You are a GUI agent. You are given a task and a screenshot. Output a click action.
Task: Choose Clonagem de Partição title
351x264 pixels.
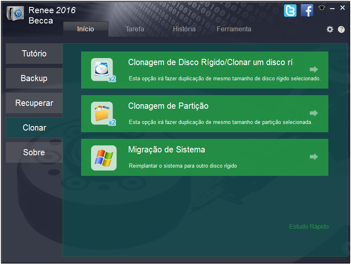tap(168, 106)
